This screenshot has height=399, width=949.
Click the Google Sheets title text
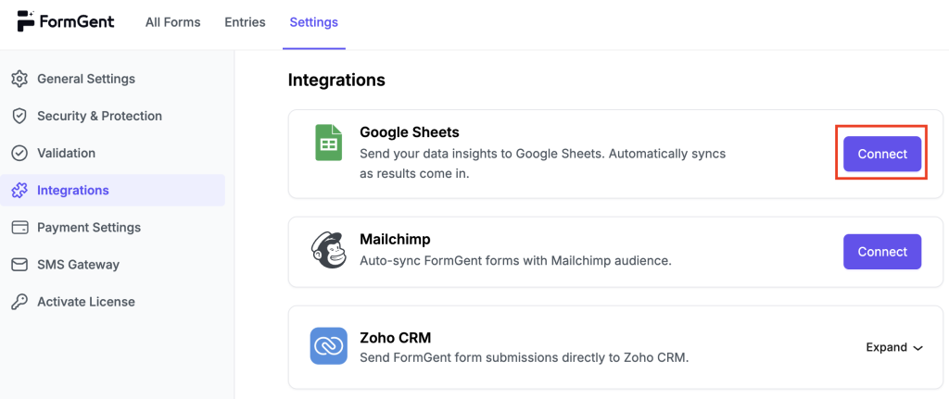click(410, 131)
